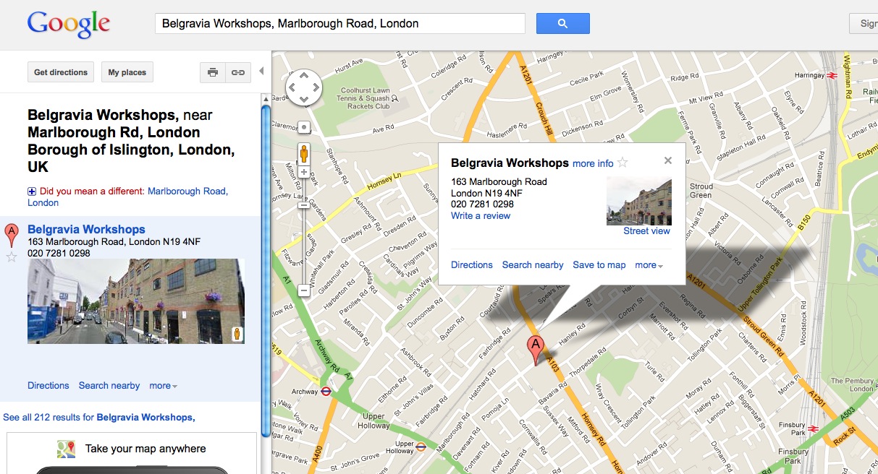Click the red A marker on the map

[535, 350]
